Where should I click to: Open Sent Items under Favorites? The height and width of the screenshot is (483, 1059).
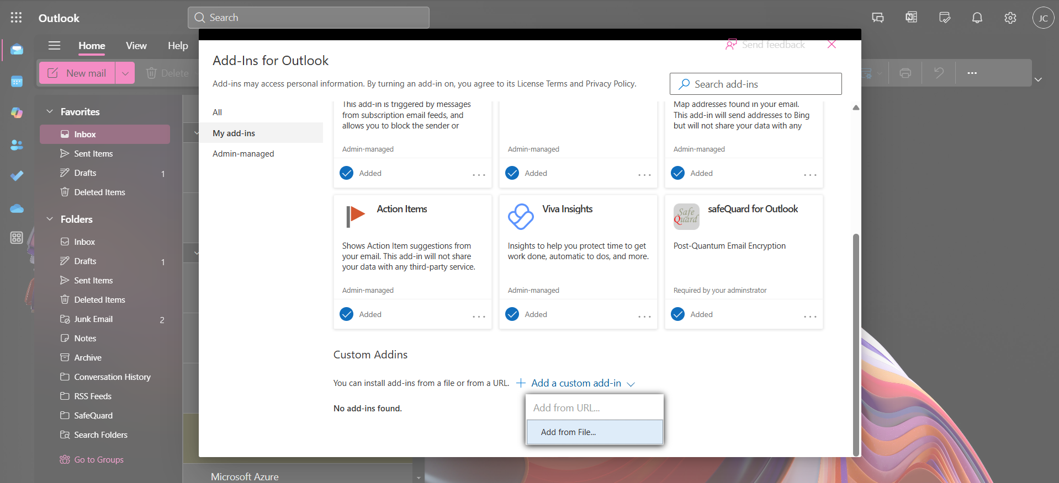tap(105, 153)
